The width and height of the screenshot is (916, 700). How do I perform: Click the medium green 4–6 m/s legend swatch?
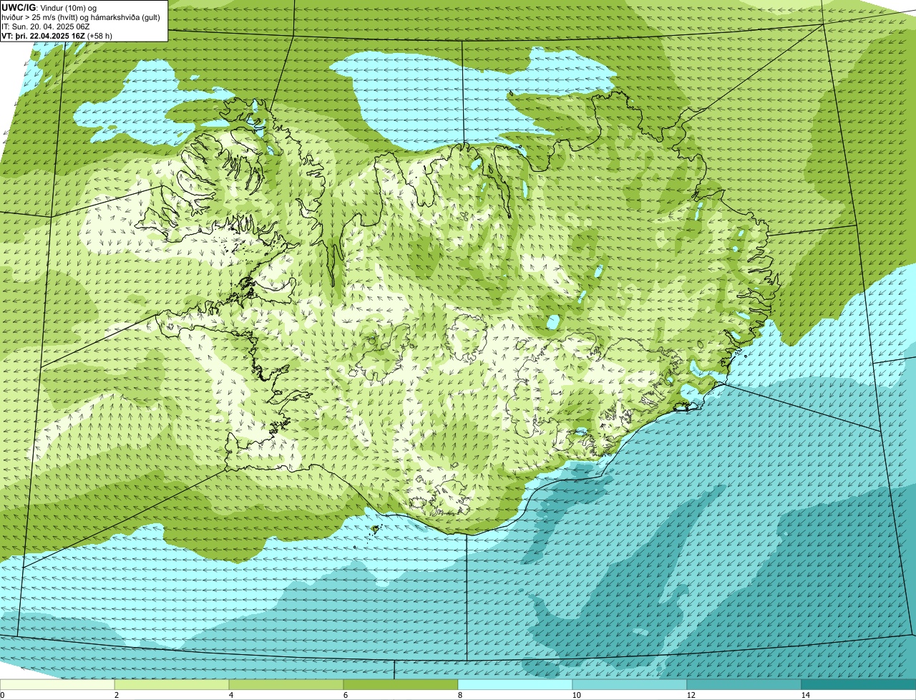click(x=286, y=684)
